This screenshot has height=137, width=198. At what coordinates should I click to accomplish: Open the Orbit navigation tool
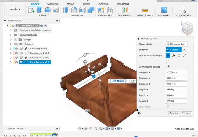point(80,128)
